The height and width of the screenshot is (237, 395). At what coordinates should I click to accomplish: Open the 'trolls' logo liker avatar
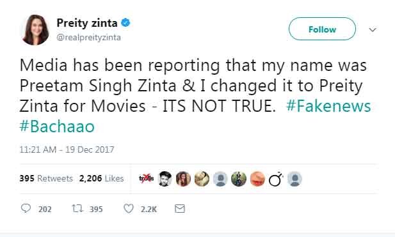click(147, 179)
